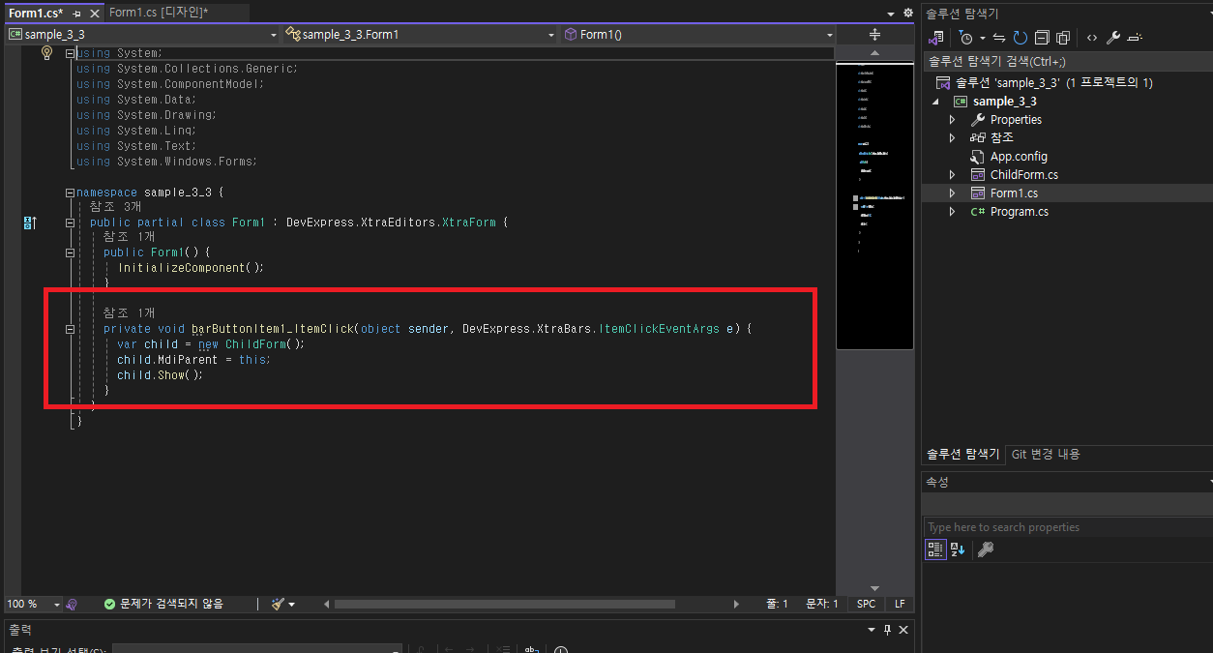Click the code cleanup broom icon
Screen dimensions: 1213x653
279,604
